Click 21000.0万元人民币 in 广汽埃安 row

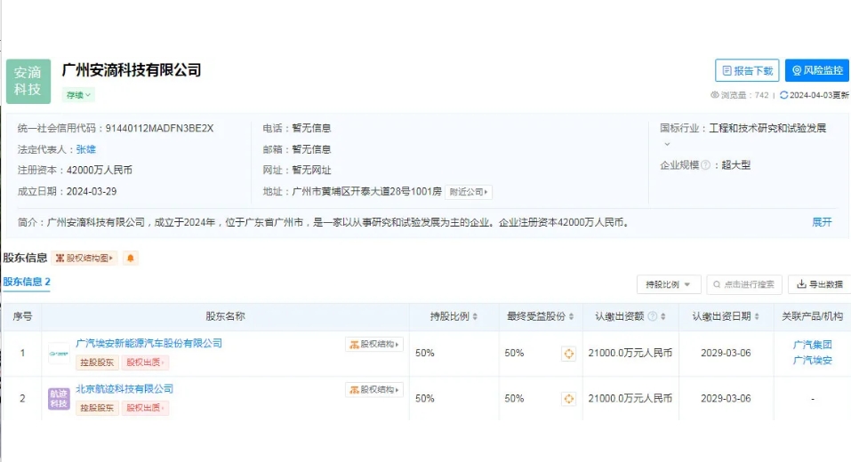tap(630, 353)
